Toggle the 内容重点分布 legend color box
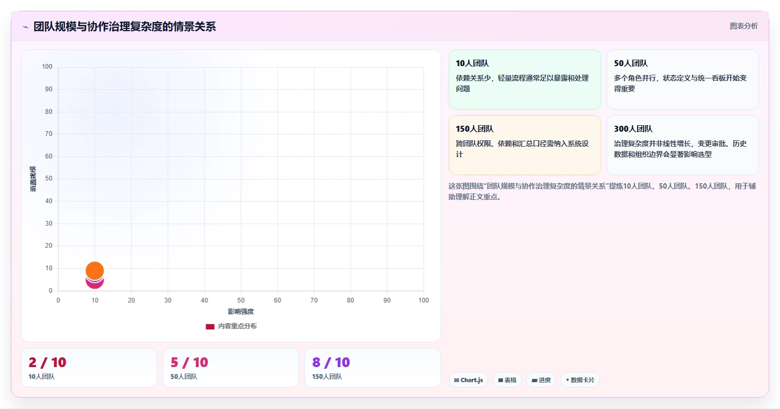This screenshot has height=409, width=780. point(210,326)
